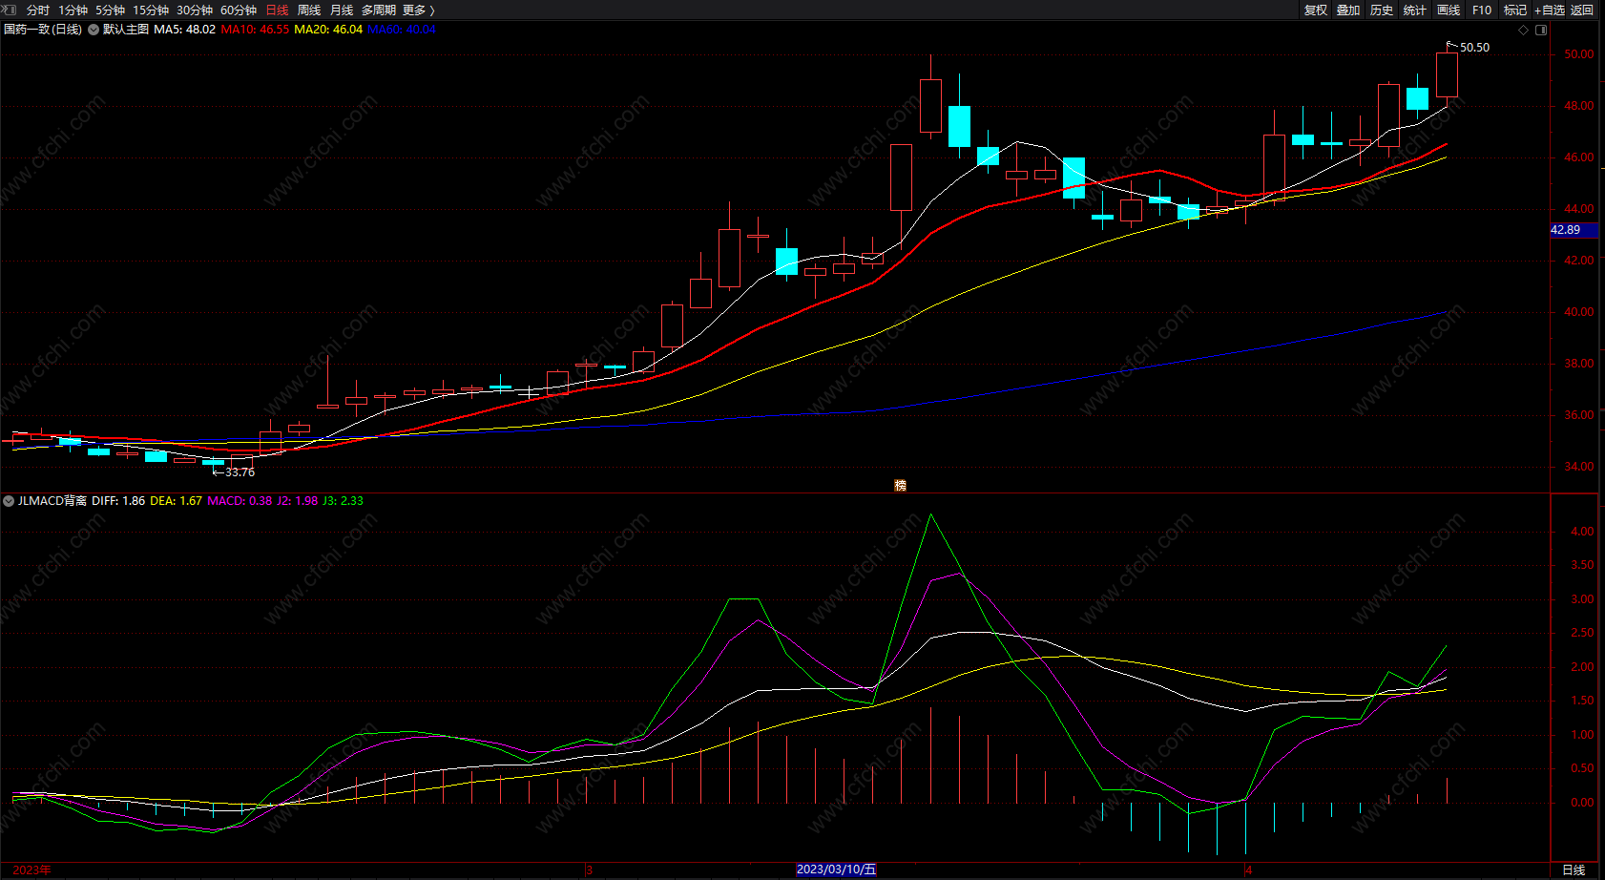This screenshot has width=1605, height=880.
Task: Click the diamond marker icon above the price axis
Action: tap(1524, 30)
